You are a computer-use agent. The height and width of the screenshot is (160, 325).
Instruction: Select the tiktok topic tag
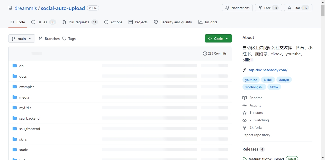pos(274,87)
